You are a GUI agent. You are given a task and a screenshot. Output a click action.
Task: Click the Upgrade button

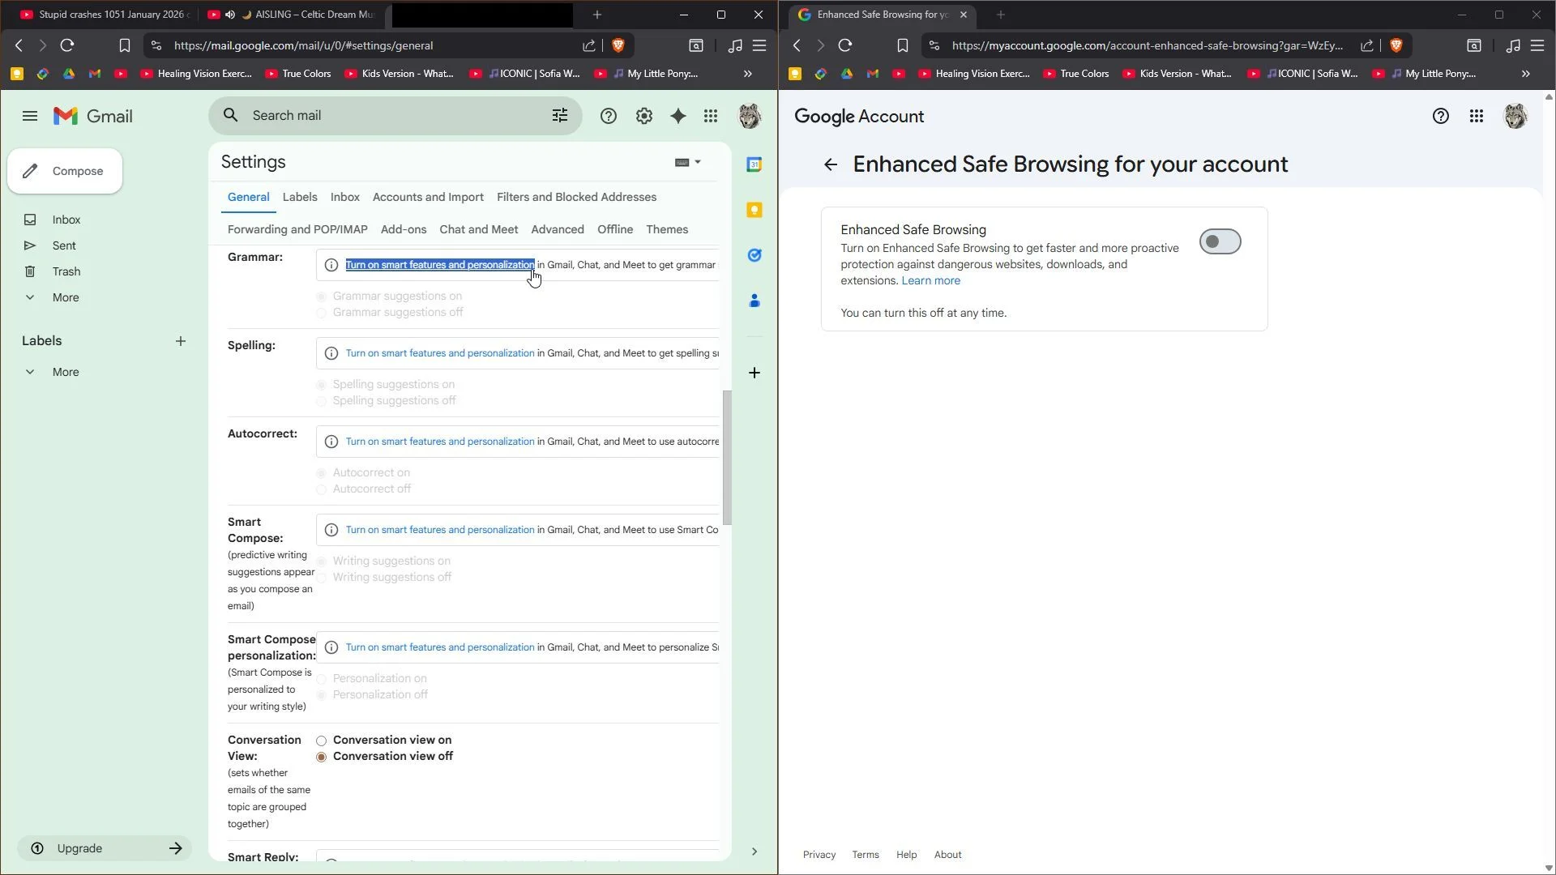105,848
